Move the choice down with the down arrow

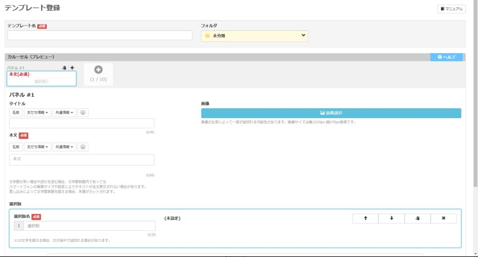tap(391, 218)
